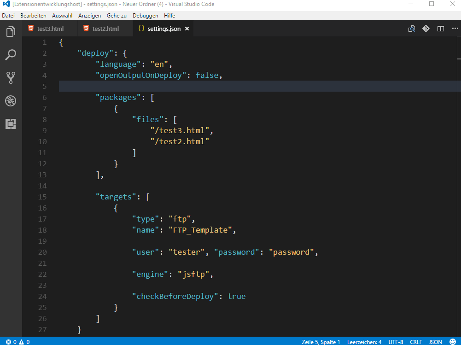461x345 pixels.
Task: Click the feedback smiley in the status bar
Action: 454,342
